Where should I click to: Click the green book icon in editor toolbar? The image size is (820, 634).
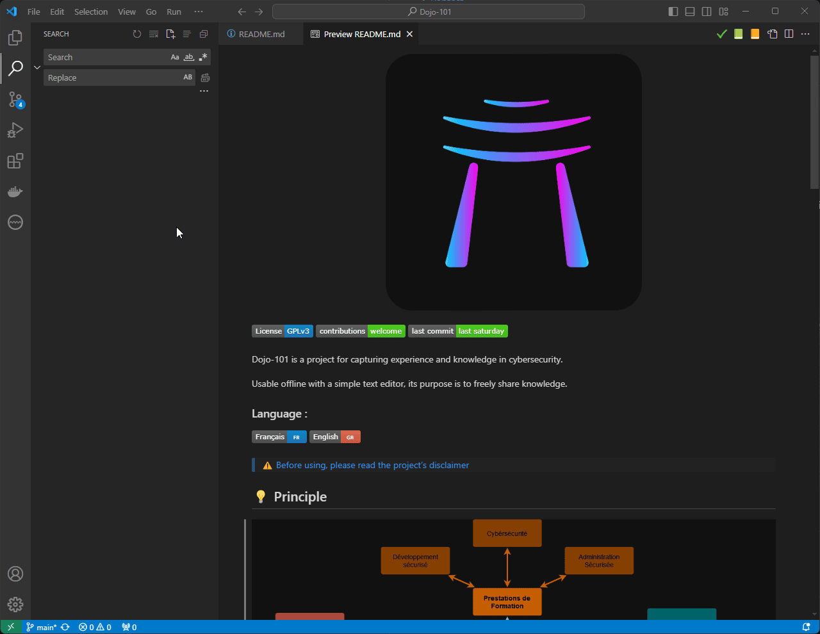click(739, 34)
